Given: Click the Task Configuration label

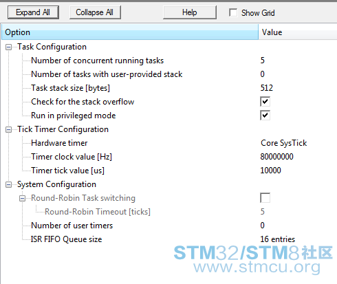Looking at the screenshot, I should tap(52, 47).
